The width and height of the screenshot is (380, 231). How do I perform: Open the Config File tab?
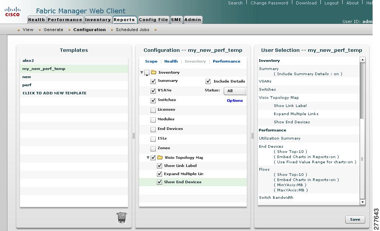pos(154,20)
